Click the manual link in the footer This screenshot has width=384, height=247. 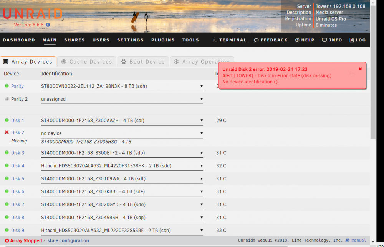pos(359,240)
